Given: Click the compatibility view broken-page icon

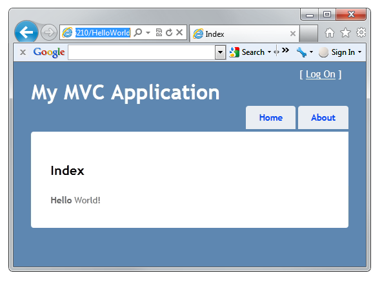Looking at the screenshot, I should [159, 32].
